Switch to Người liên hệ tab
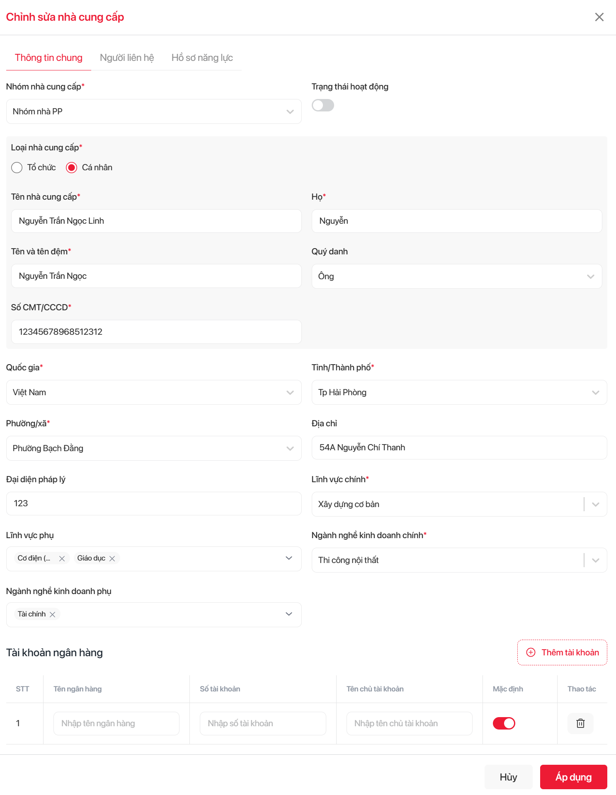The image size is (616, 795). pos(127,58)
